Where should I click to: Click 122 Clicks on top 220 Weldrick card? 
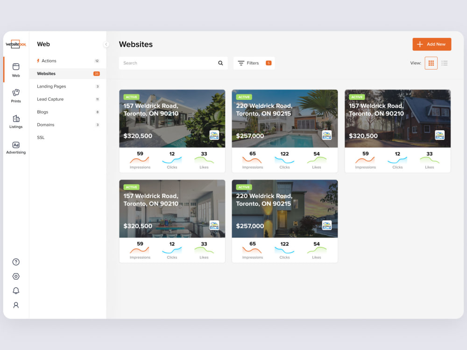pyautogui.click(x=284, y=160)
